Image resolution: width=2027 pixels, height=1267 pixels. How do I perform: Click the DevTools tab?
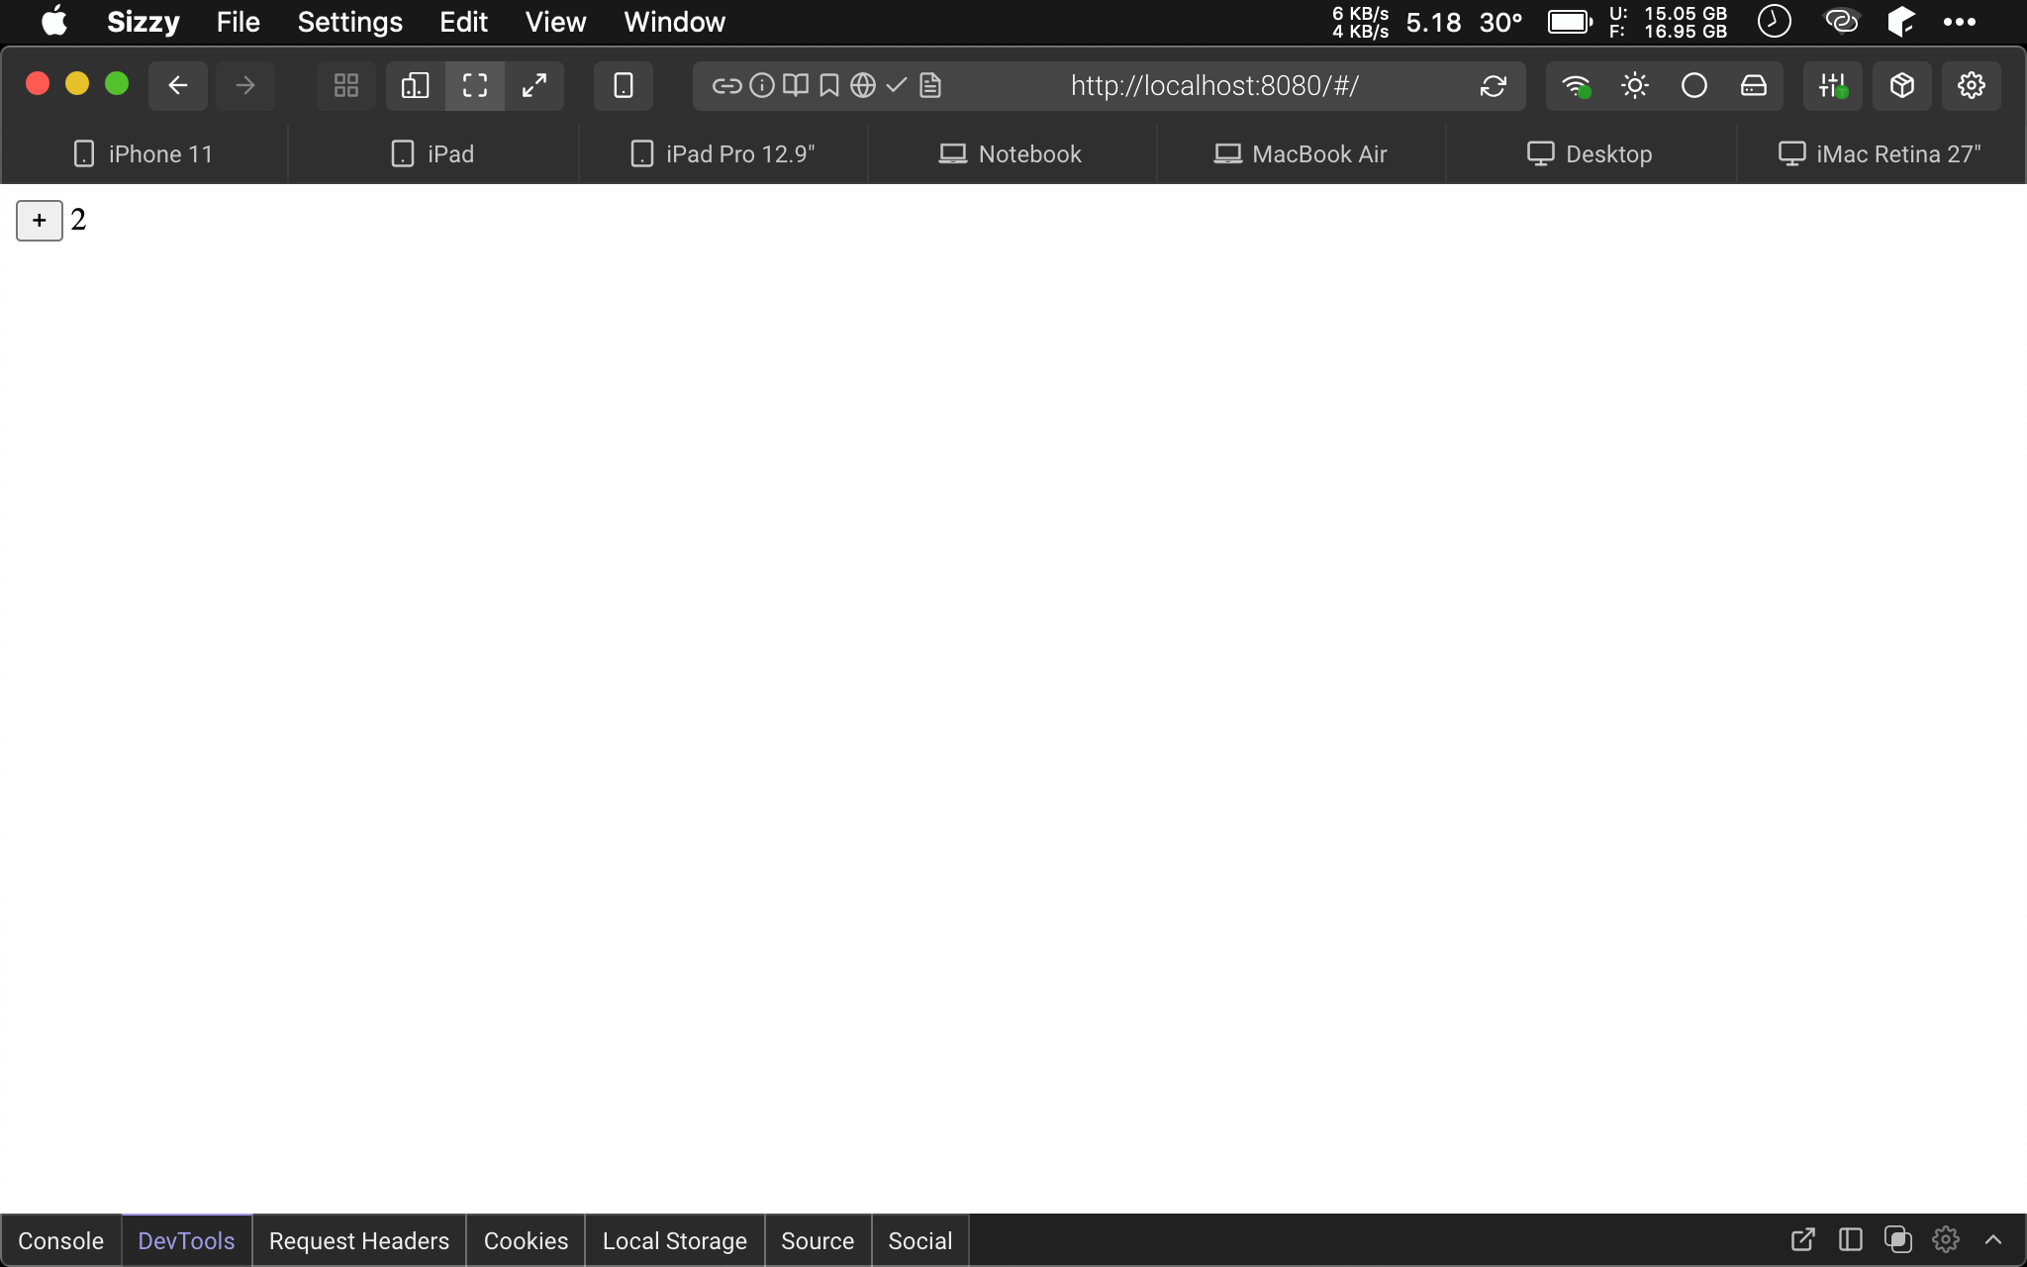185,1240
